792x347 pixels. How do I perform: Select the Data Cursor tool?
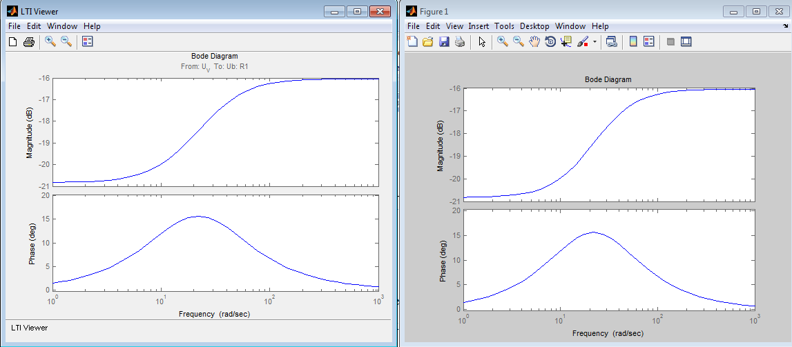(x=566, y=42)
